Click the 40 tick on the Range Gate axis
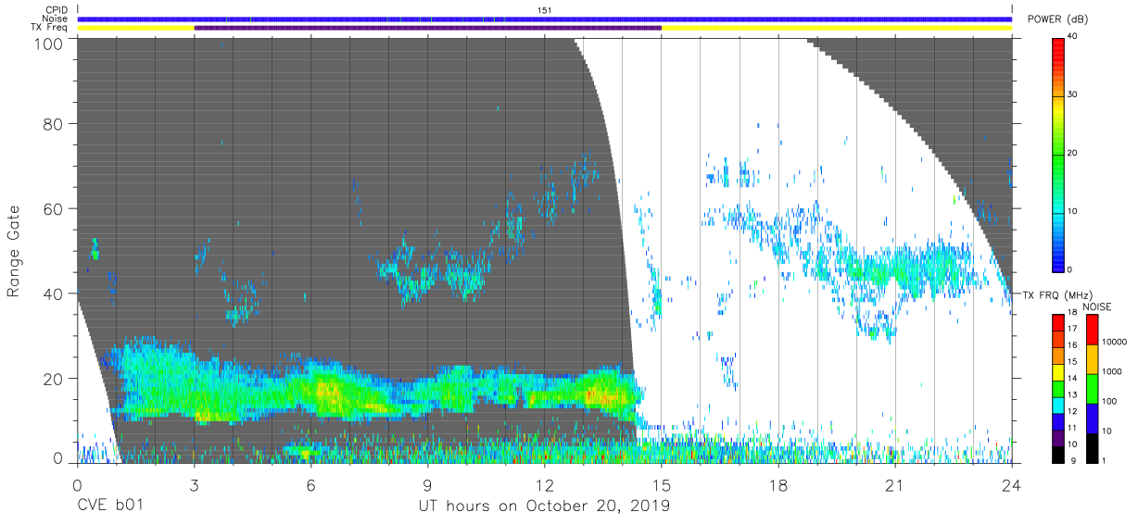1138x525 pixels. point(54,294)
